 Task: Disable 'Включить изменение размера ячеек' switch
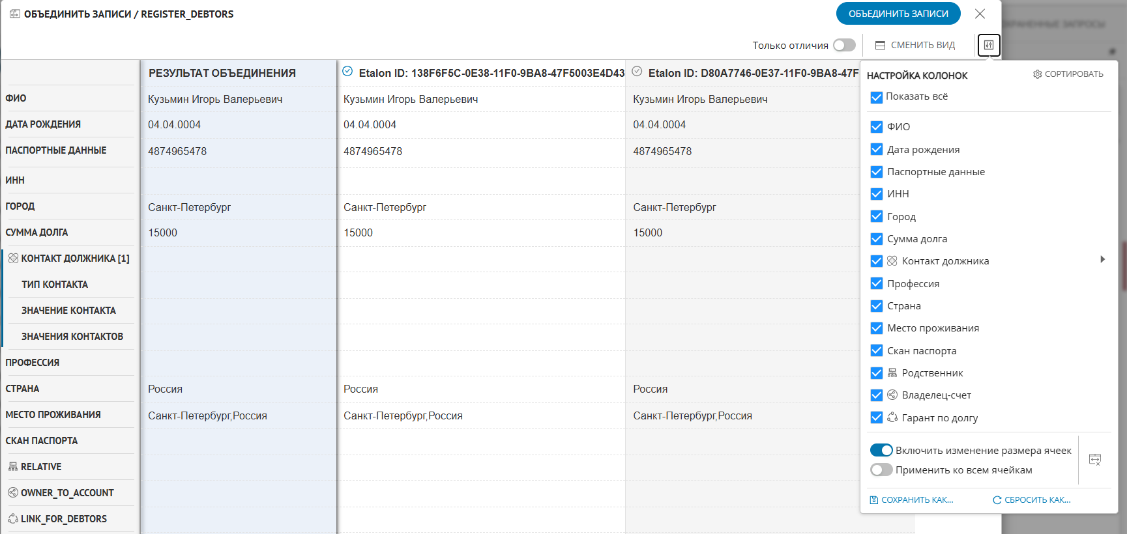click(881, 451)
